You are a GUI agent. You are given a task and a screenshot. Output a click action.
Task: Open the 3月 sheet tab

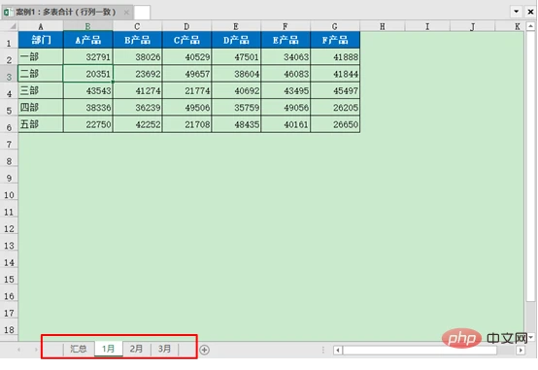click(165, 349)
